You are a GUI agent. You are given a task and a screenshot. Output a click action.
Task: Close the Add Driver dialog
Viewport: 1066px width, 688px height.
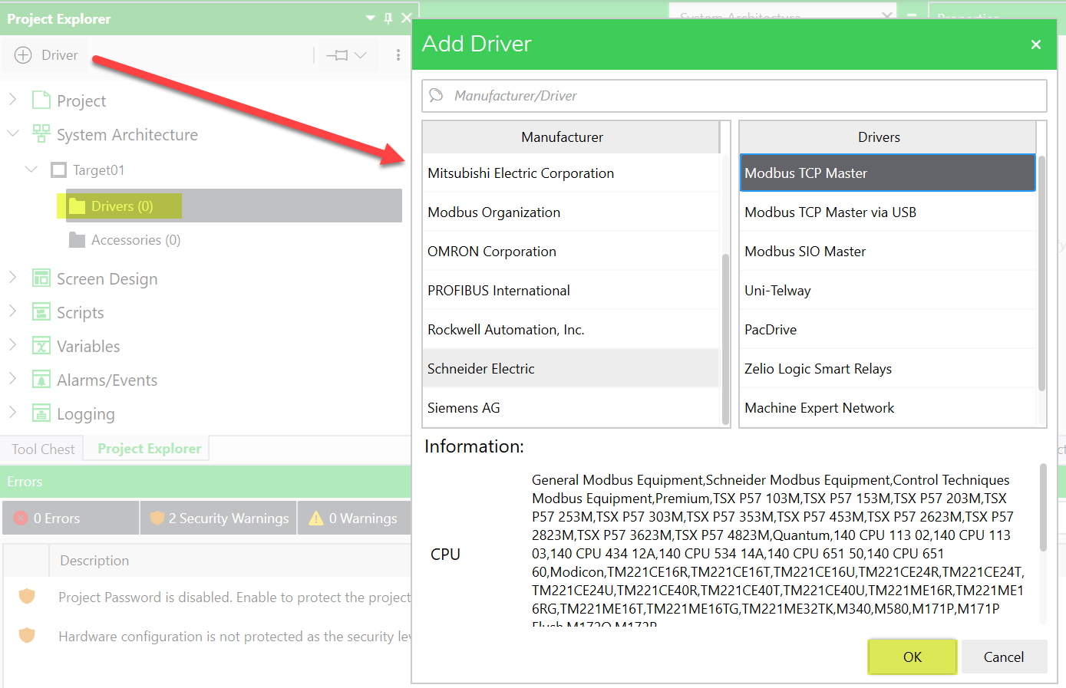tap(1036, 44)
